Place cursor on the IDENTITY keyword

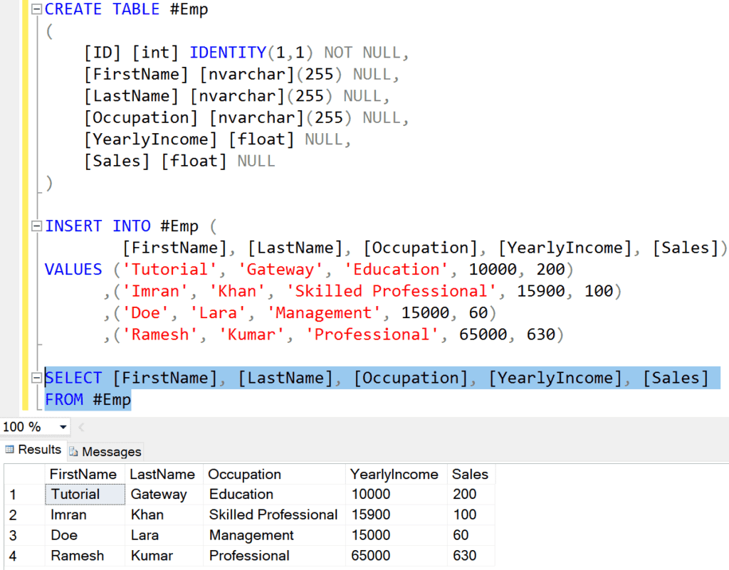tap(227, 53)
